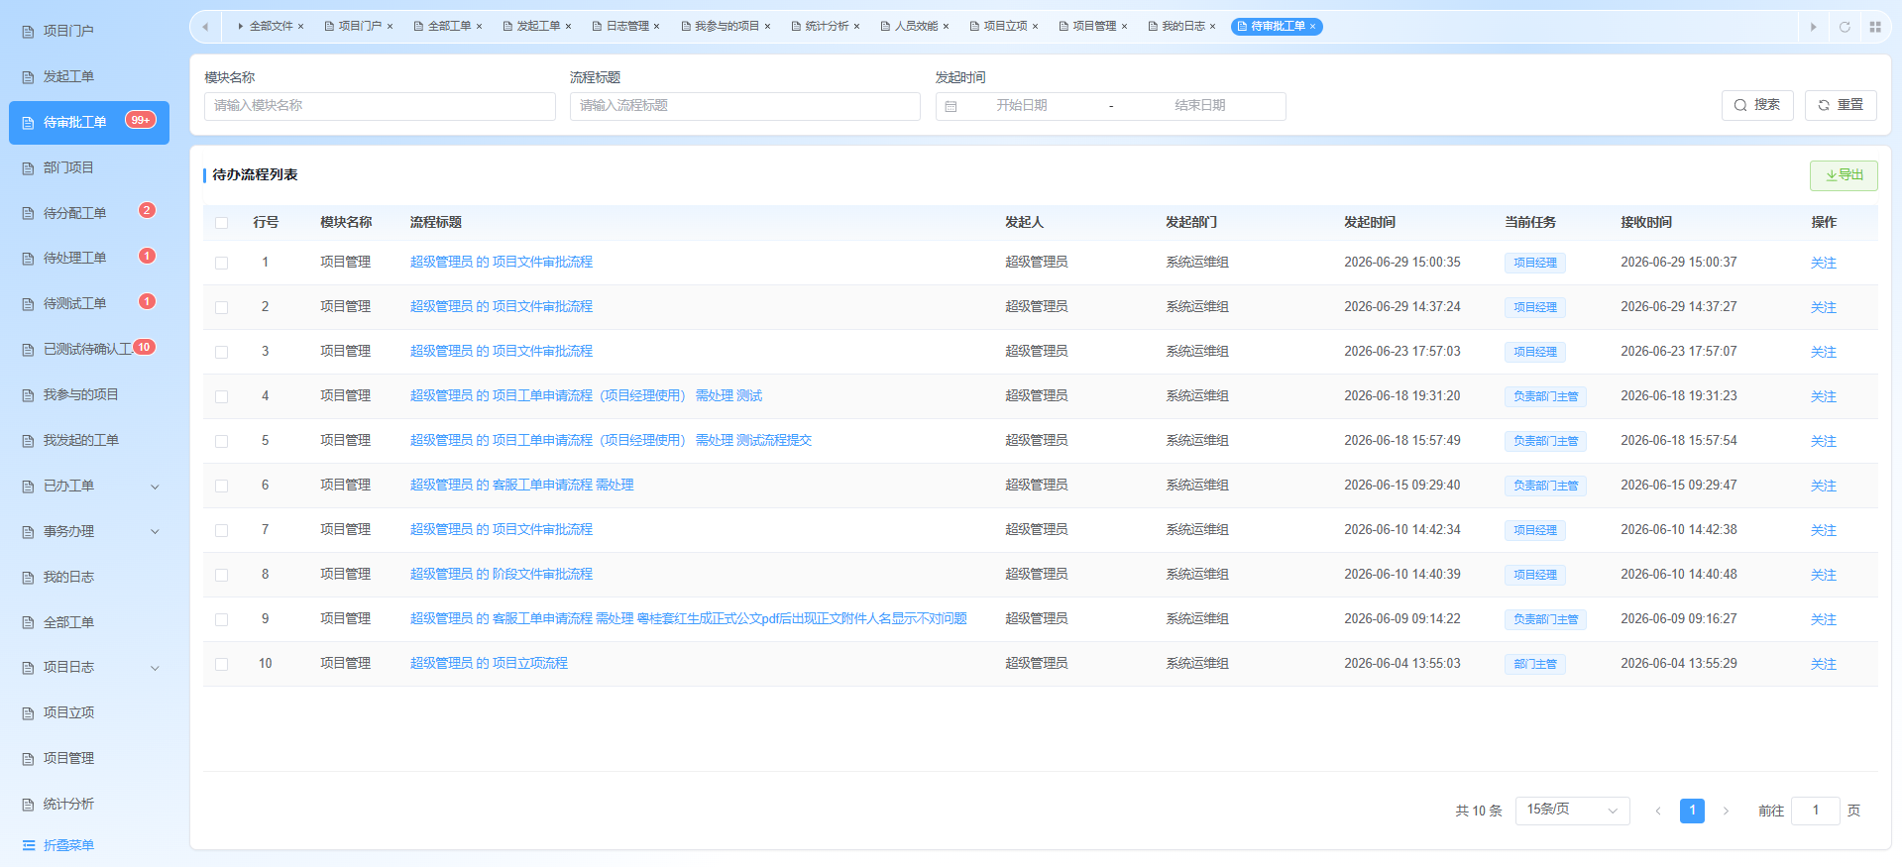Image resolution: width=1902 pixels, height=867 pixels.
Task: Switch to the 项目立项 tab
Action: [x=1005, y=27]
